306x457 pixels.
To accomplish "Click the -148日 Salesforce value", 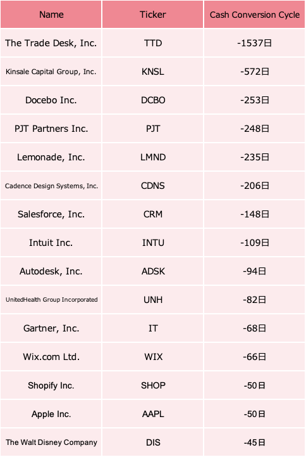I will point(254,214).
